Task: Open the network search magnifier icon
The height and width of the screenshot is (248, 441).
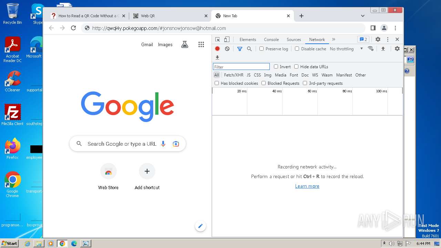Action: click(249, 49)
